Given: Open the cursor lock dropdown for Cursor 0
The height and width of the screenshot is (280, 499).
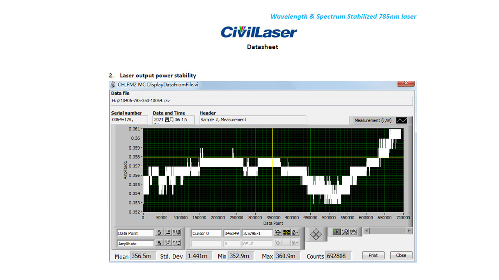Looking at the screenshot, I should click(x=296, y=233).
